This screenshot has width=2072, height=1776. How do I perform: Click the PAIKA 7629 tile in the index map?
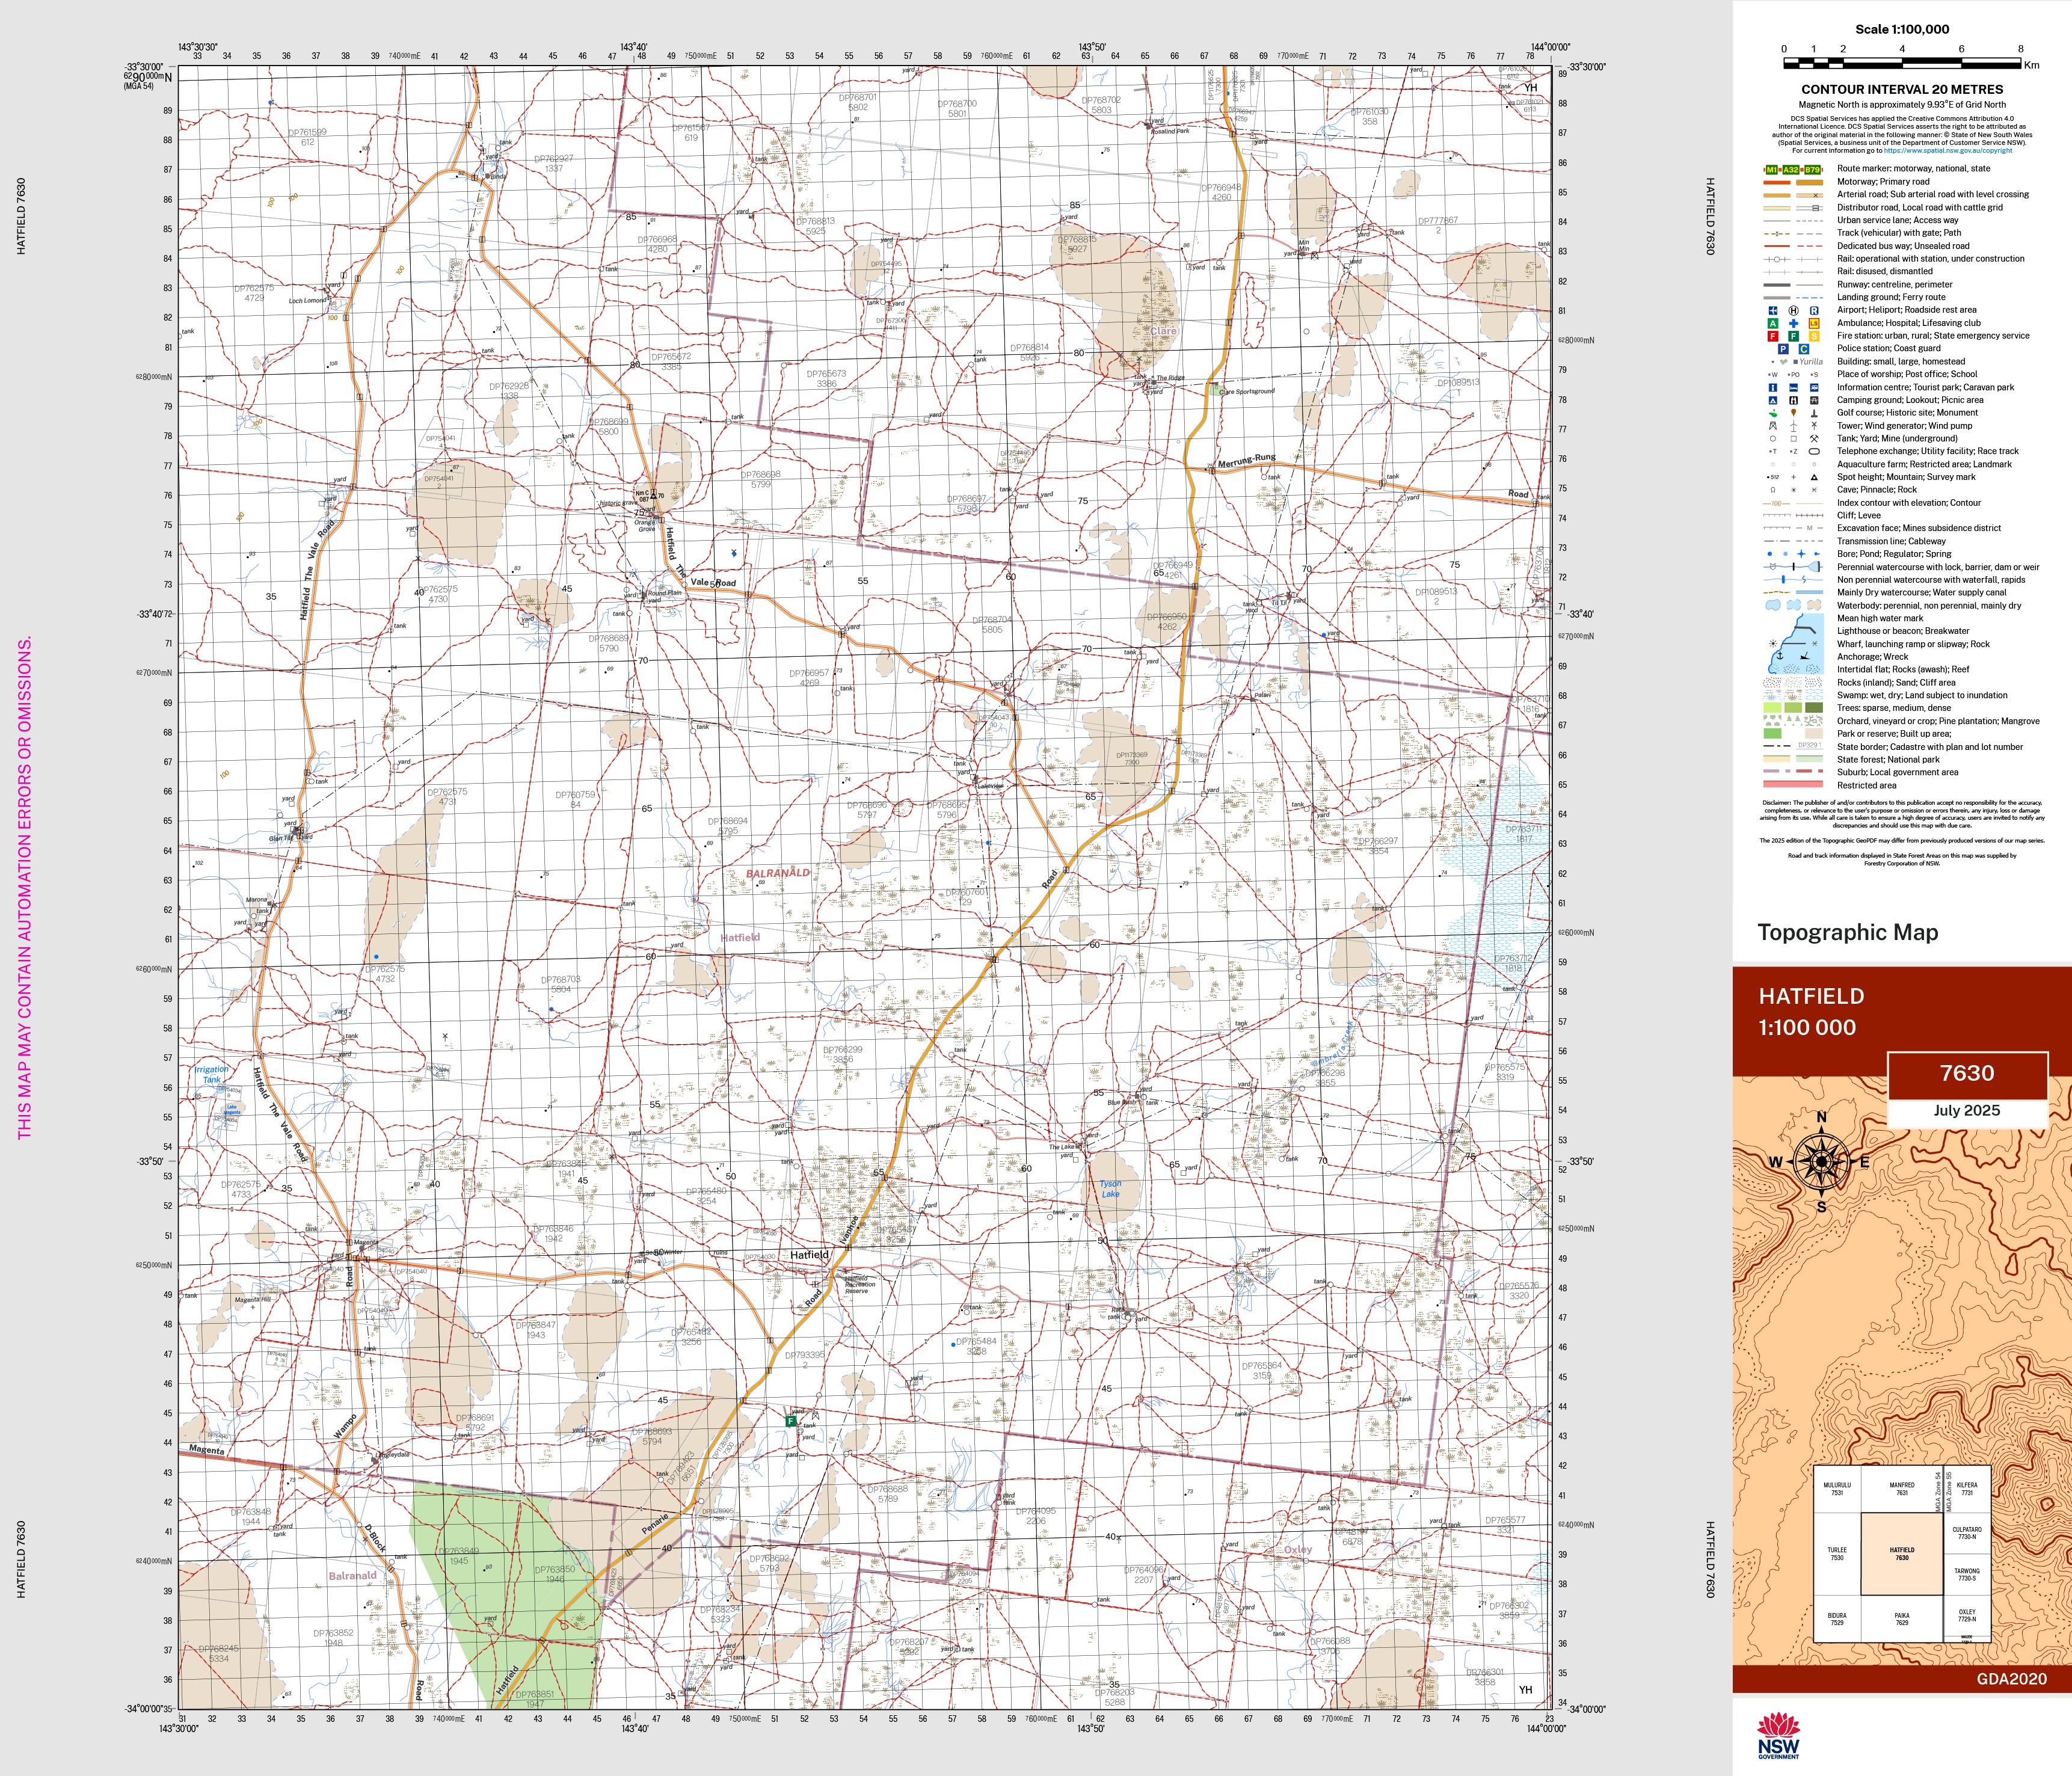pos(1901,1619)
